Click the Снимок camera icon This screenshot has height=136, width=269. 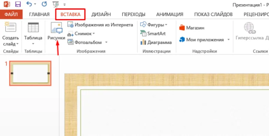pos(70,34)
